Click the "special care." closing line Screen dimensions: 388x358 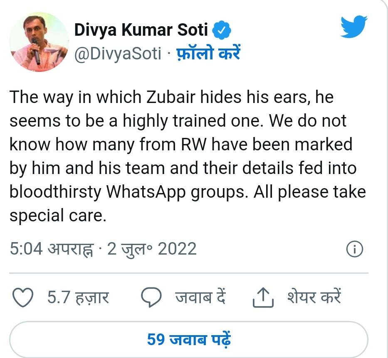point(56,216)
